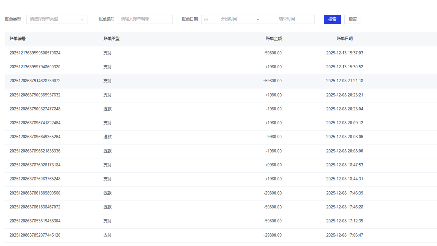
Task: Select the row dated 2025-12-13 15:30:52
Action: coord(344,67)
